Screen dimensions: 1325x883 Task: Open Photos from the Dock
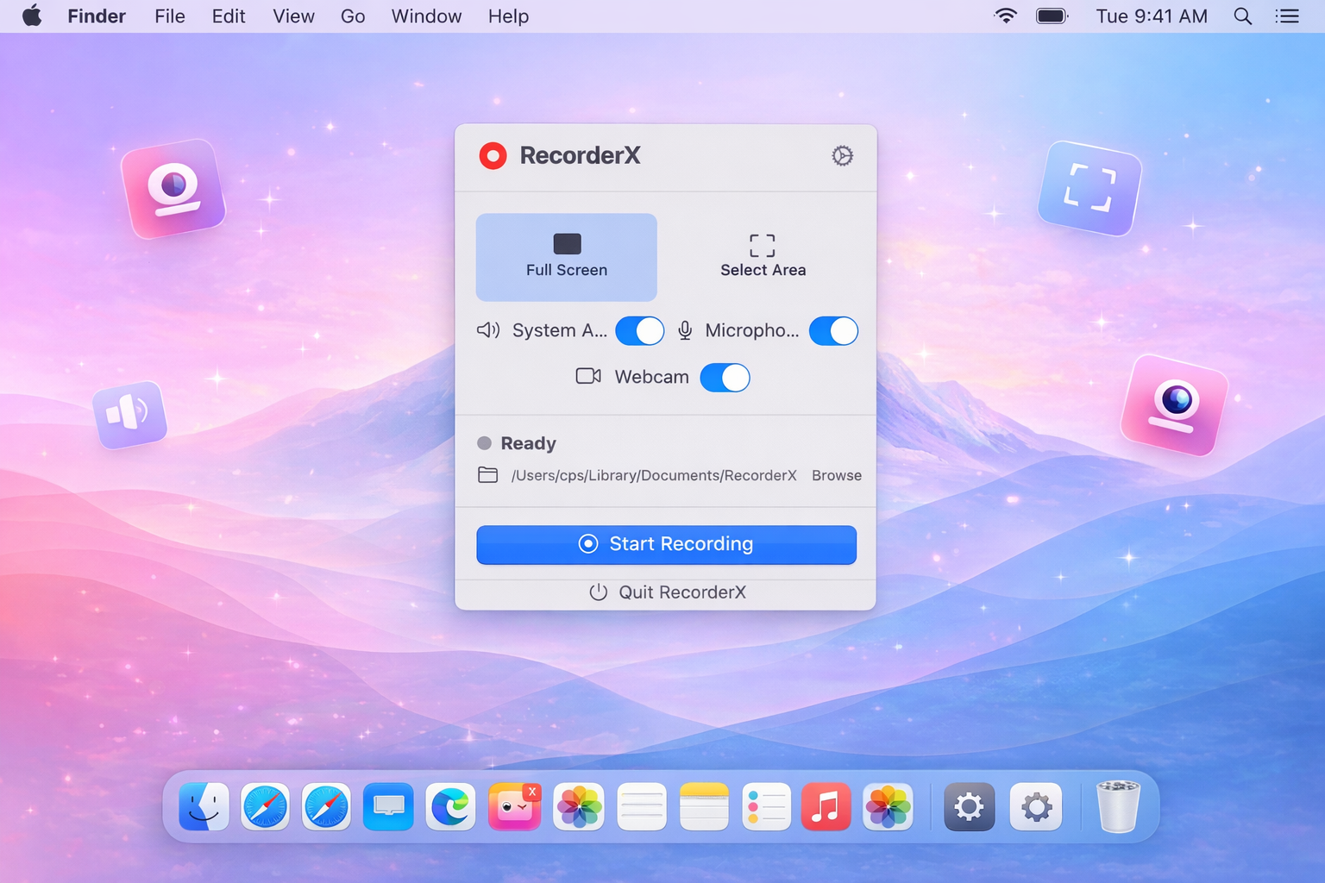tap(578, 807)
